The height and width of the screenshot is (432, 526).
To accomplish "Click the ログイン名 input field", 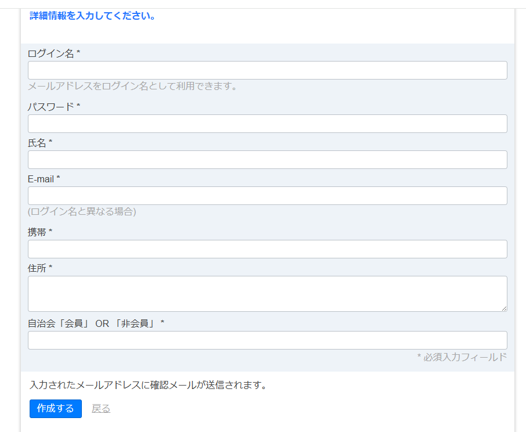I will click(x=267, y=70).
